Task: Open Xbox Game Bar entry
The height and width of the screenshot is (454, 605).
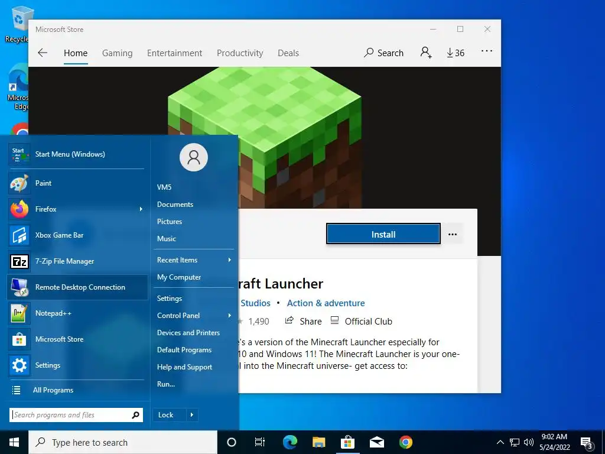Action: 77,235
